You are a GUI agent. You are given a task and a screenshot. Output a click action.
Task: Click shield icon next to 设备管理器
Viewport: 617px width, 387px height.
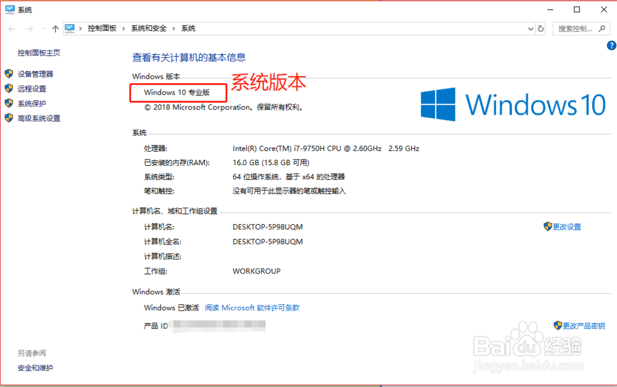pos(9,73)
